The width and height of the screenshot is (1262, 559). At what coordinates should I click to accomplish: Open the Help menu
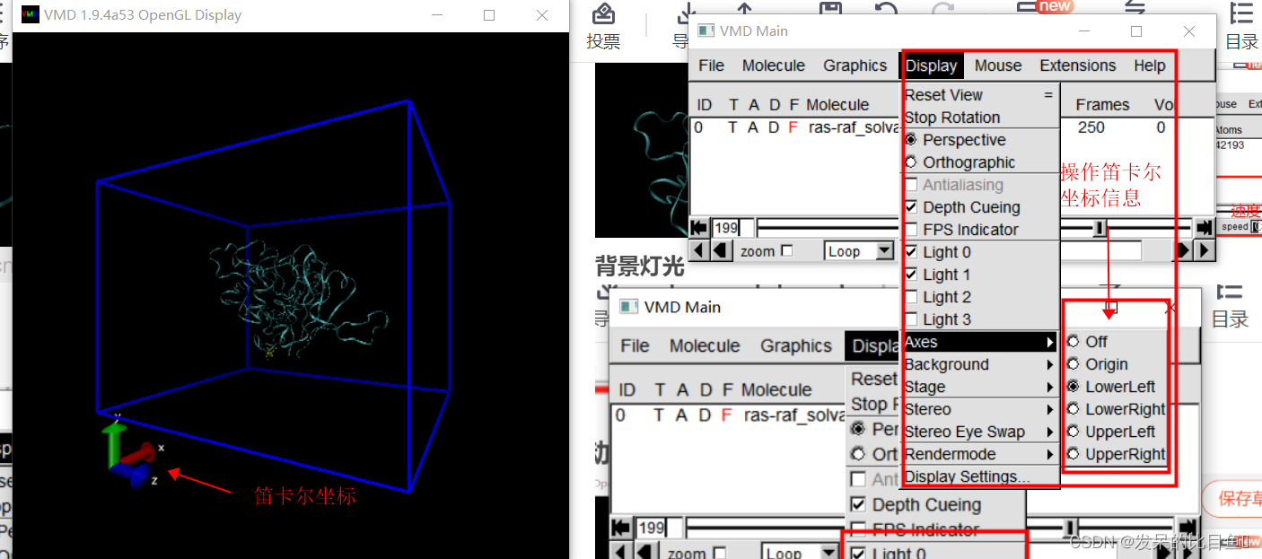tap(1149, 66)
